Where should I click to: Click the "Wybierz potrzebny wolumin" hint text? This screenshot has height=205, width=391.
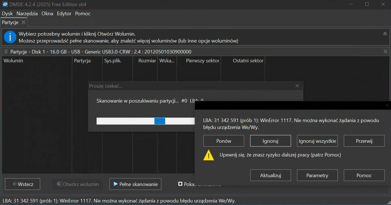77,34
